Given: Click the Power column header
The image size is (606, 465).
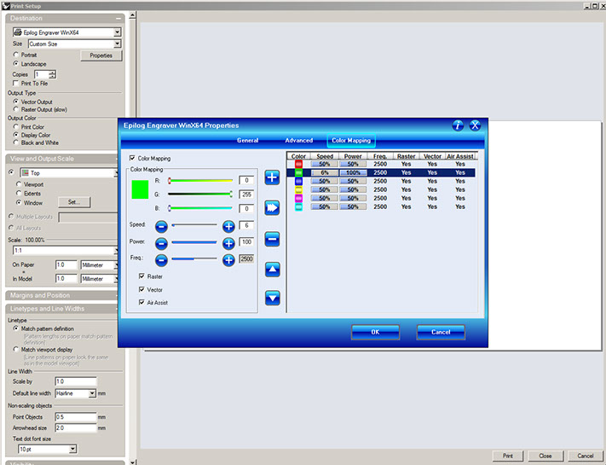Looking at the screenshot, I should coord(353,156).
